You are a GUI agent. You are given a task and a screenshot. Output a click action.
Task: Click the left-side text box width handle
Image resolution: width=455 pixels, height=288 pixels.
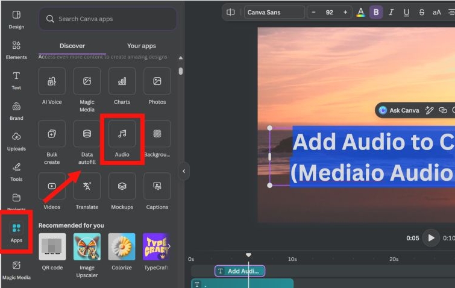pyautogui.click(x=269, y=157)
